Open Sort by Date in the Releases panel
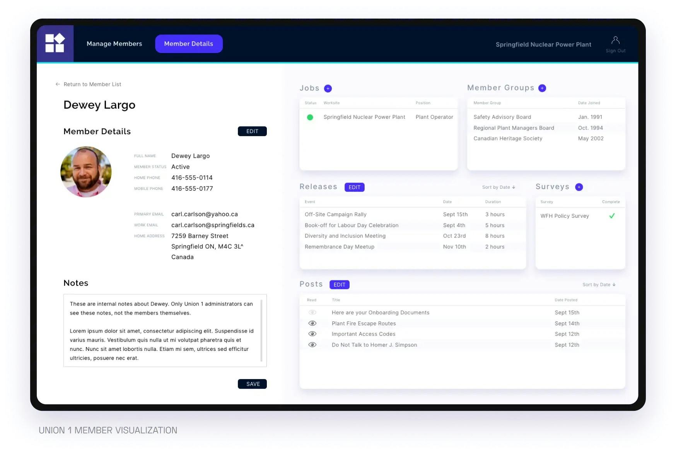This screenshot has width=676, height=453. [498, 187]
